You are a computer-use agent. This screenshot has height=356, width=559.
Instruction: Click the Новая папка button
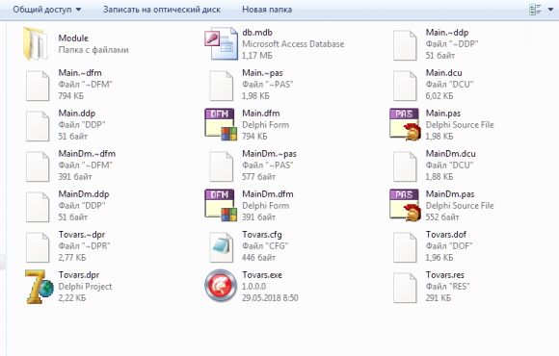point(267,10)
